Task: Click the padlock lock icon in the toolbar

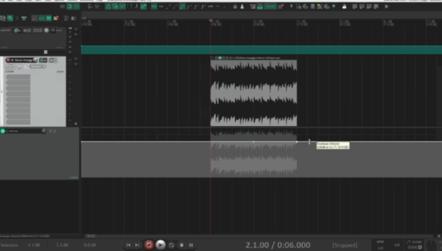Action: tap(344, 6)
